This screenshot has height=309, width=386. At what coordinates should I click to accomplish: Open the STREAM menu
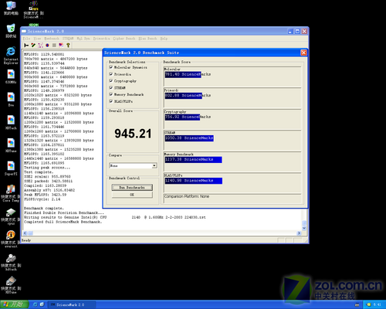[x=68, y=39]
